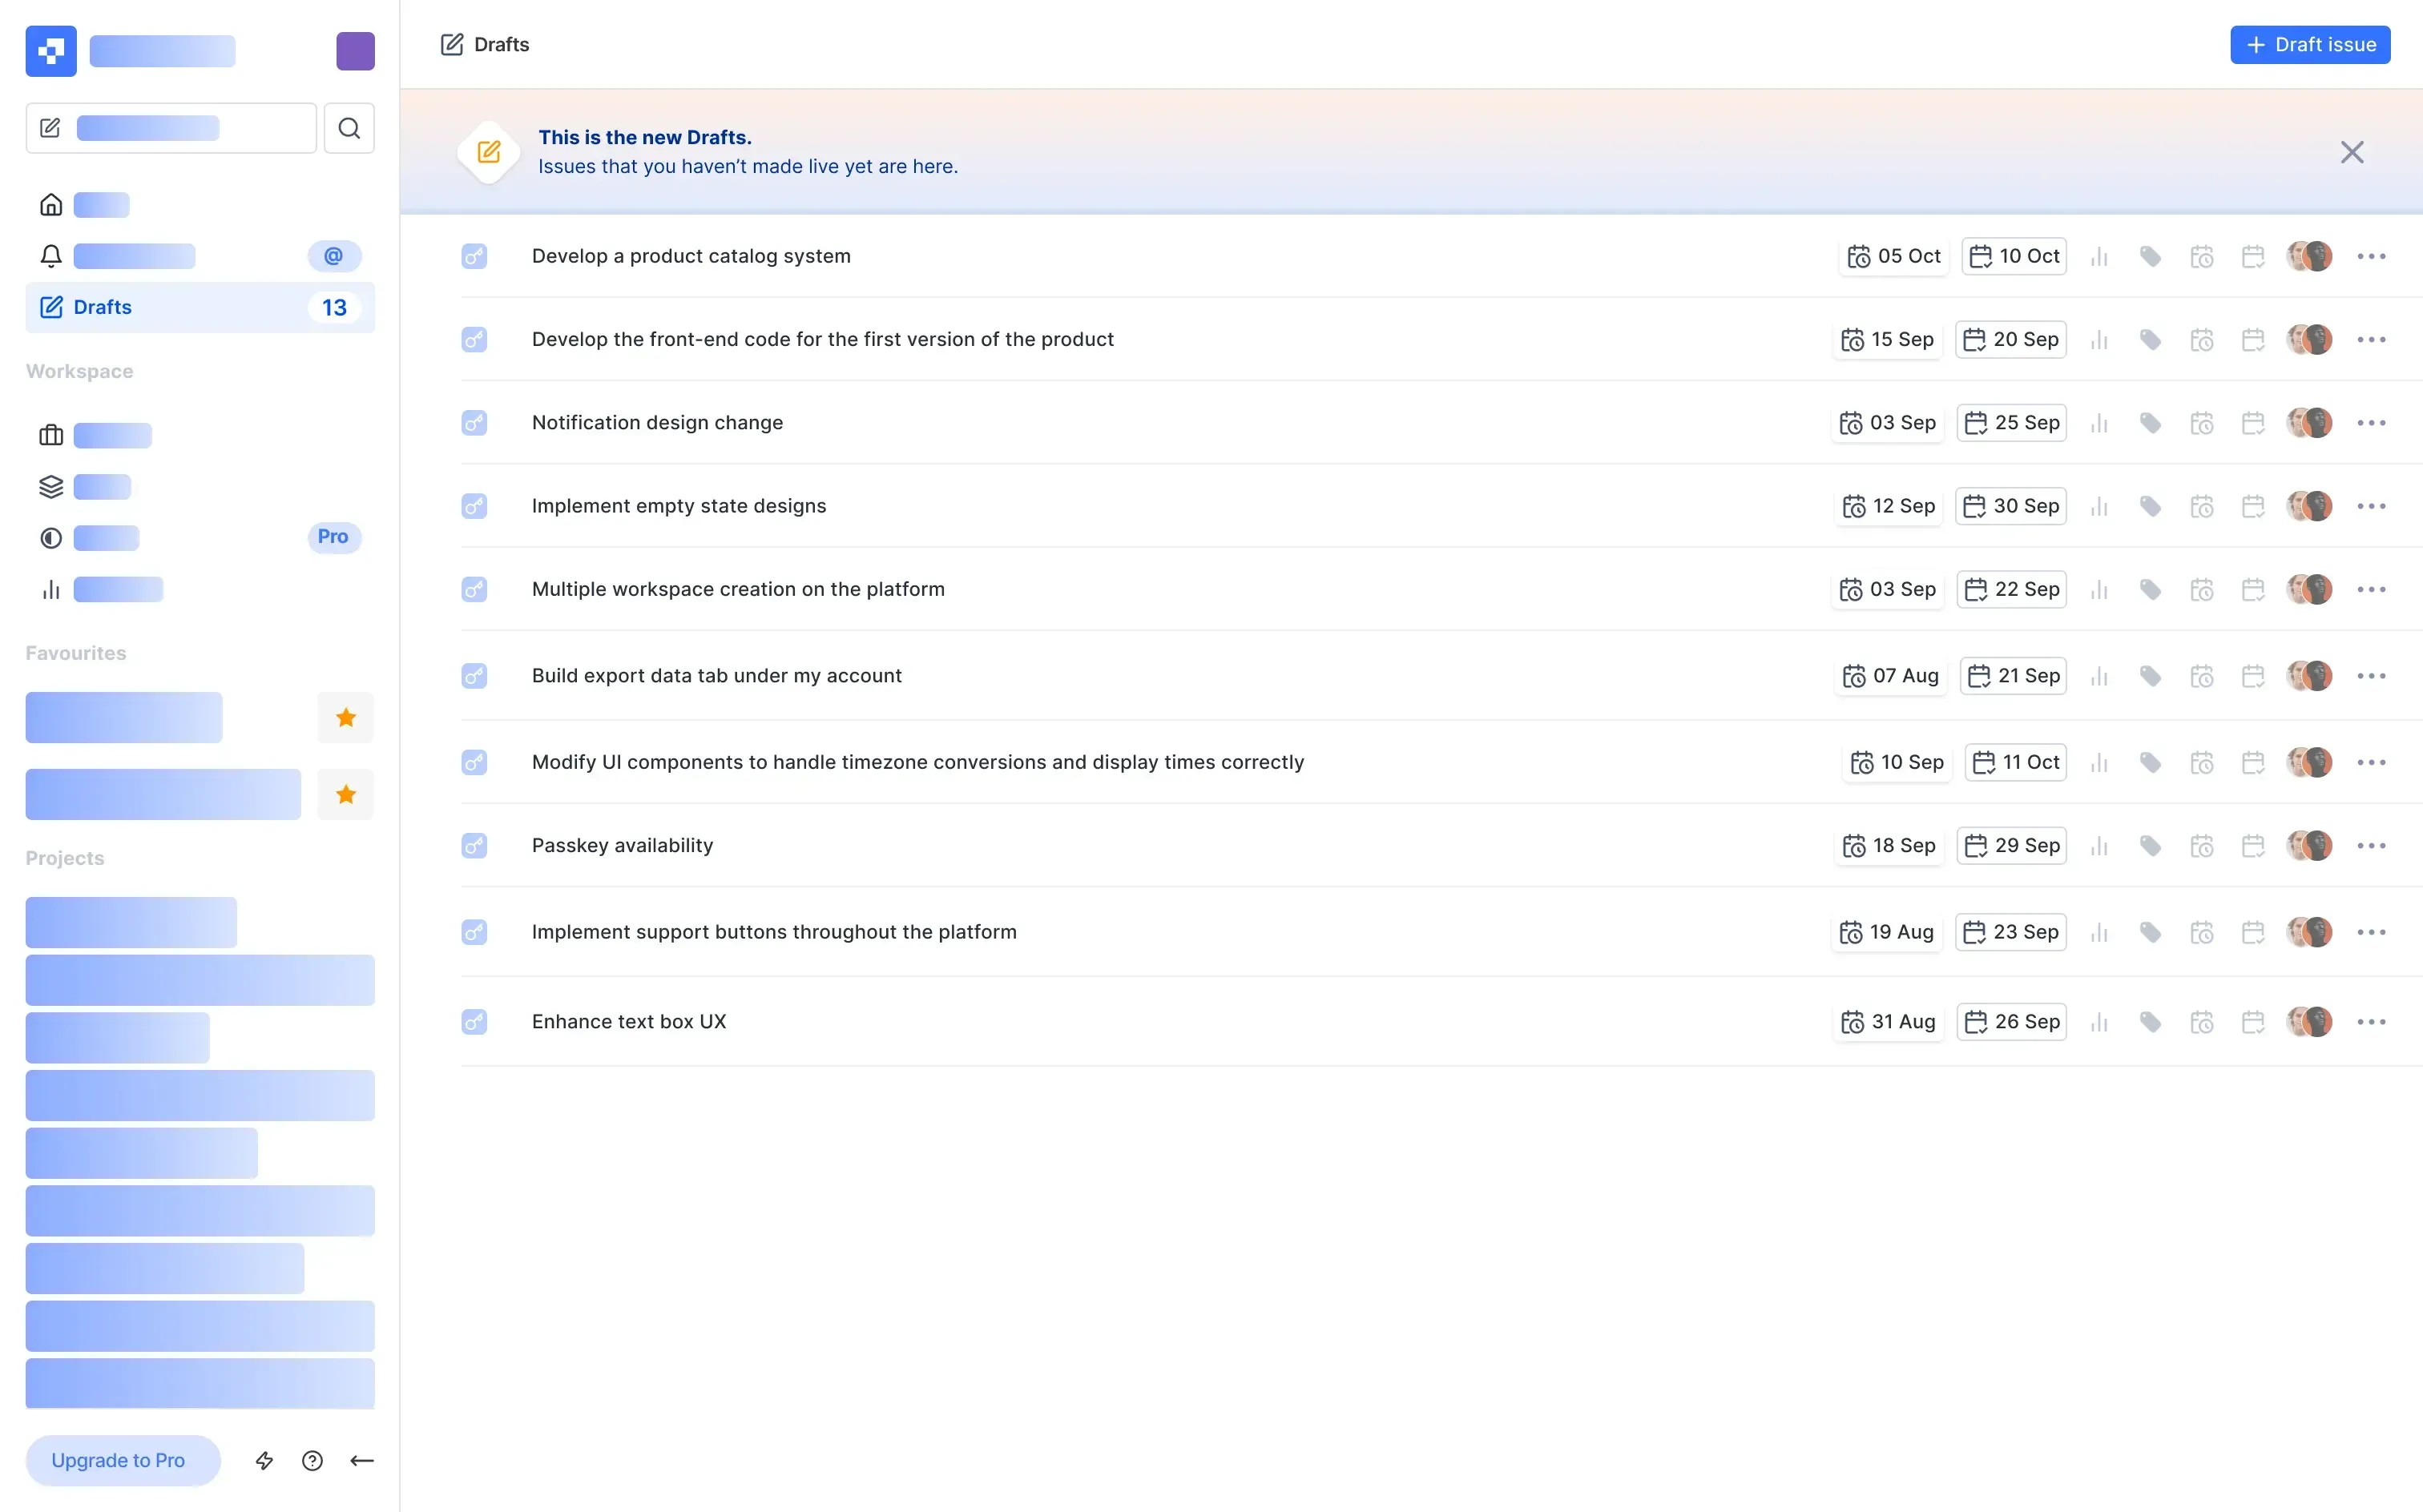This screenshot has width=2423, height=1512.
Task: Open the sidebar search magnifier
Action: tap(348, 128)
